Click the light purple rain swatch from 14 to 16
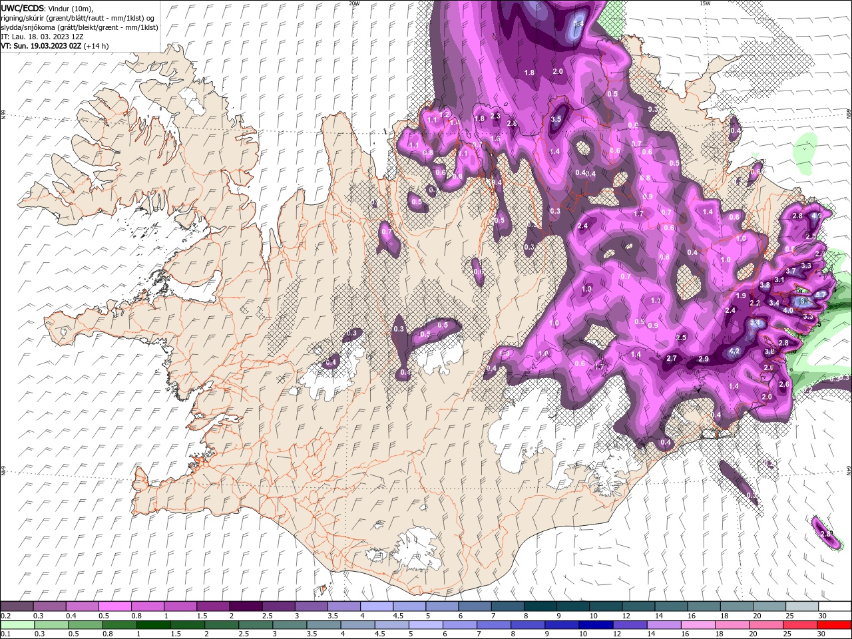 664,625
